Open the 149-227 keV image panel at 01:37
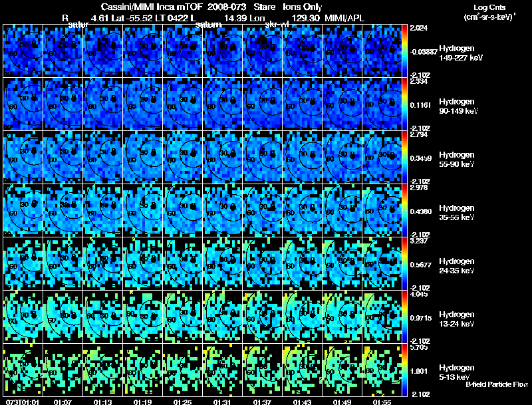 262,51
